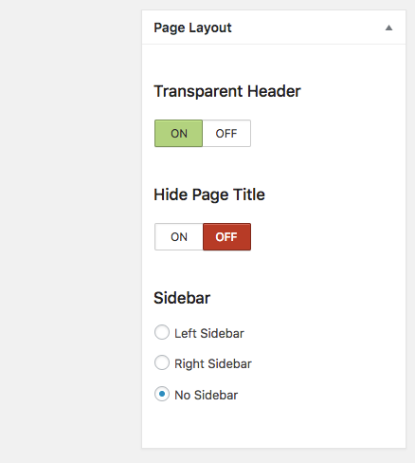The height and width of the screenshot is (463, 415).
Task: Enable Hide Page Title with ON
Action: click(179, 236)
